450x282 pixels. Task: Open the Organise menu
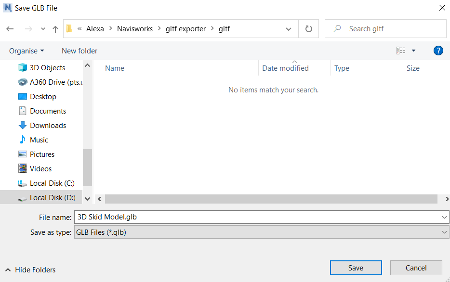point(26,51)
